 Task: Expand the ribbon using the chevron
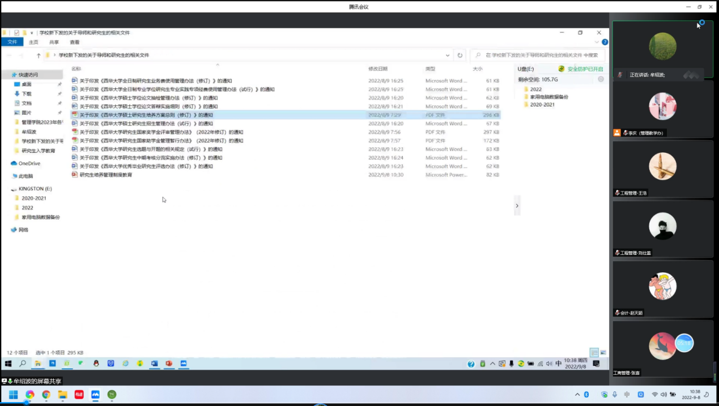pos(597,42)
